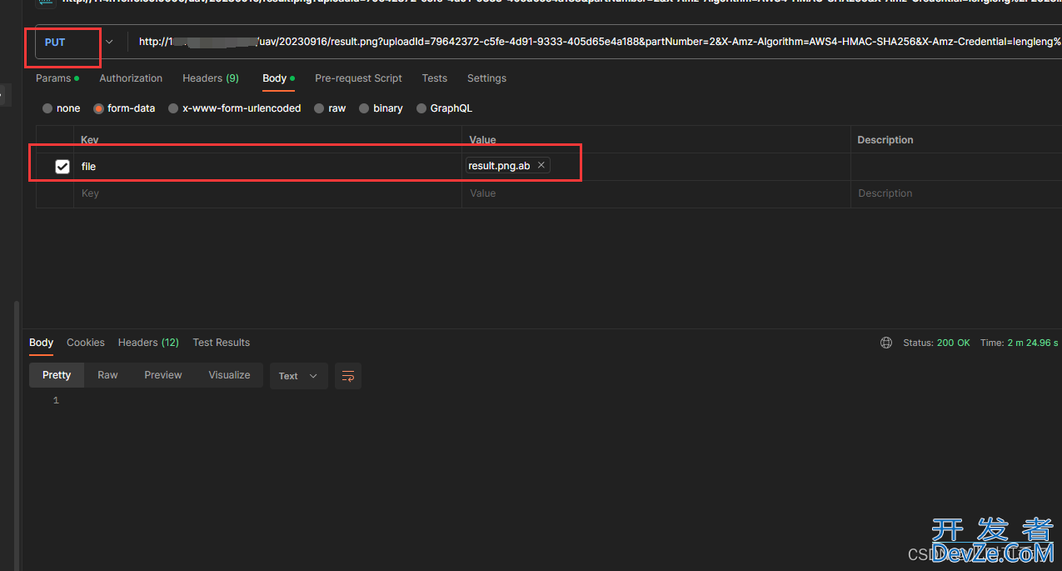Go to the Tests tab

click(x=434, y=78)
